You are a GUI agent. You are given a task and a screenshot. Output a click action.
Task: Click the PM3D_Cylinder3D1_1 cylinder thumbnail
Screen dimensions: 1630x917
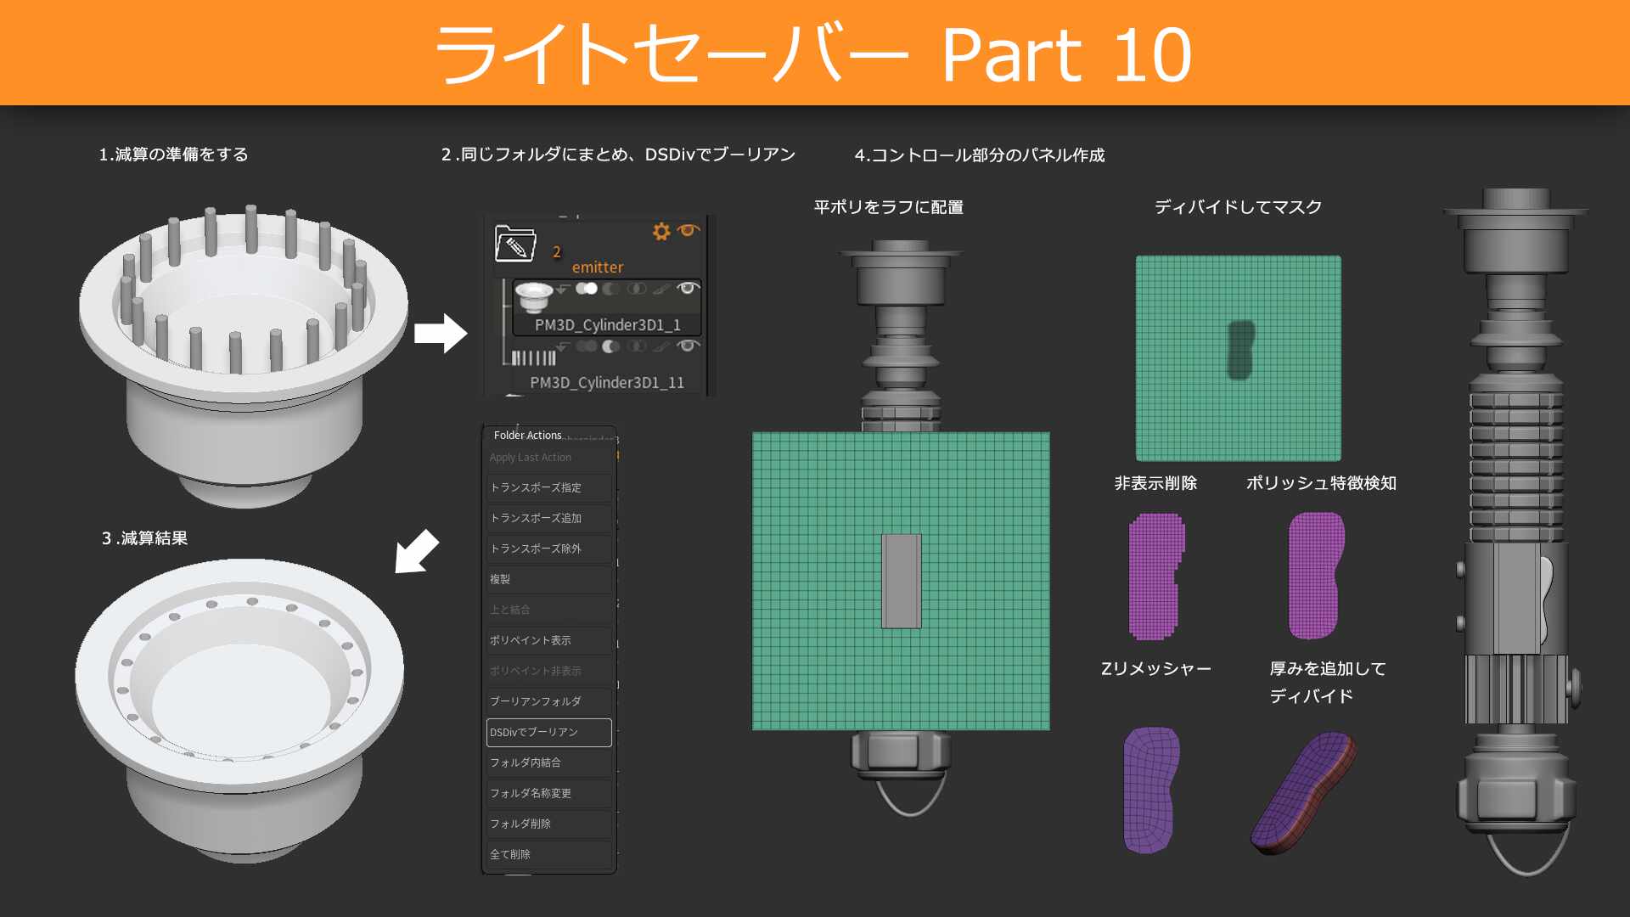tap(534, 297)
